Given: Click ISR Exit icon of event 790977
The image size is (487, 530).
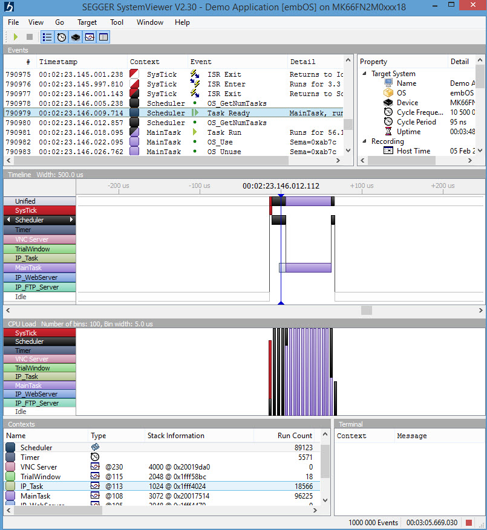Looking at the screenshot, I should point(195,93).
